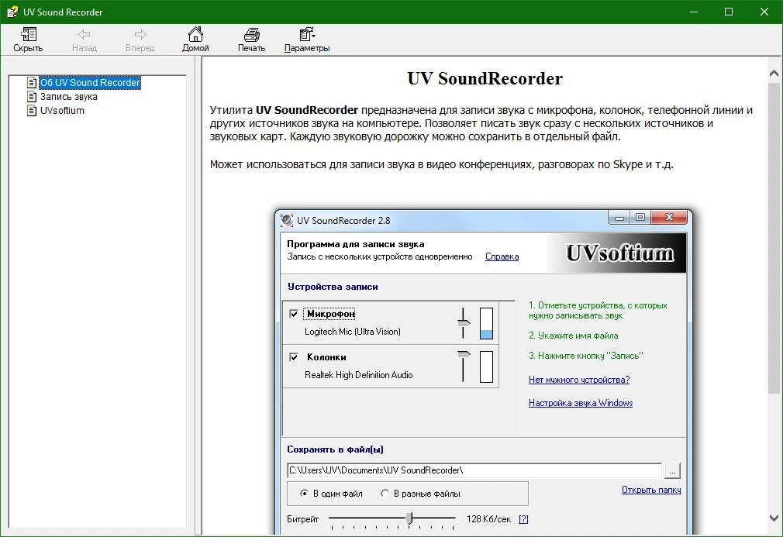Open the Параметры options menu
The image size is (783, 537).
pyautogui.click(x=307, y=40)
